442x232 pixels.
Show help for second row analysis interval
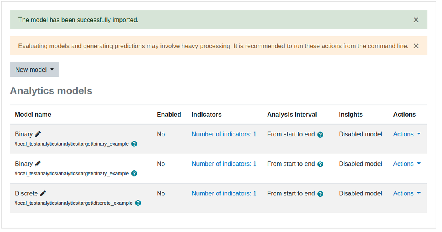coord(320,164)
